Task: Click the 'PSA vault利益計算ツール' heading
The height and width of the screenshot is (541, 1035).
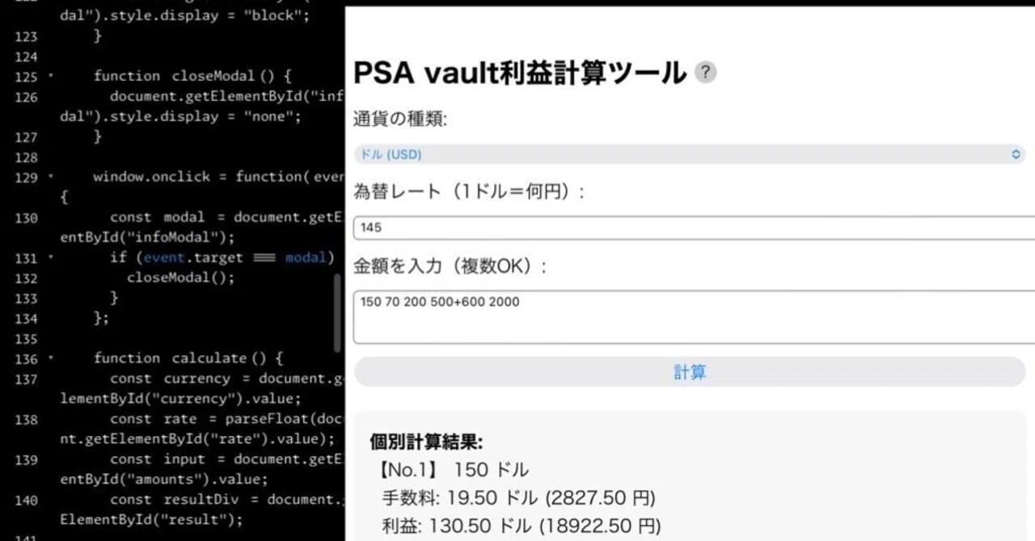Action: 520,73
